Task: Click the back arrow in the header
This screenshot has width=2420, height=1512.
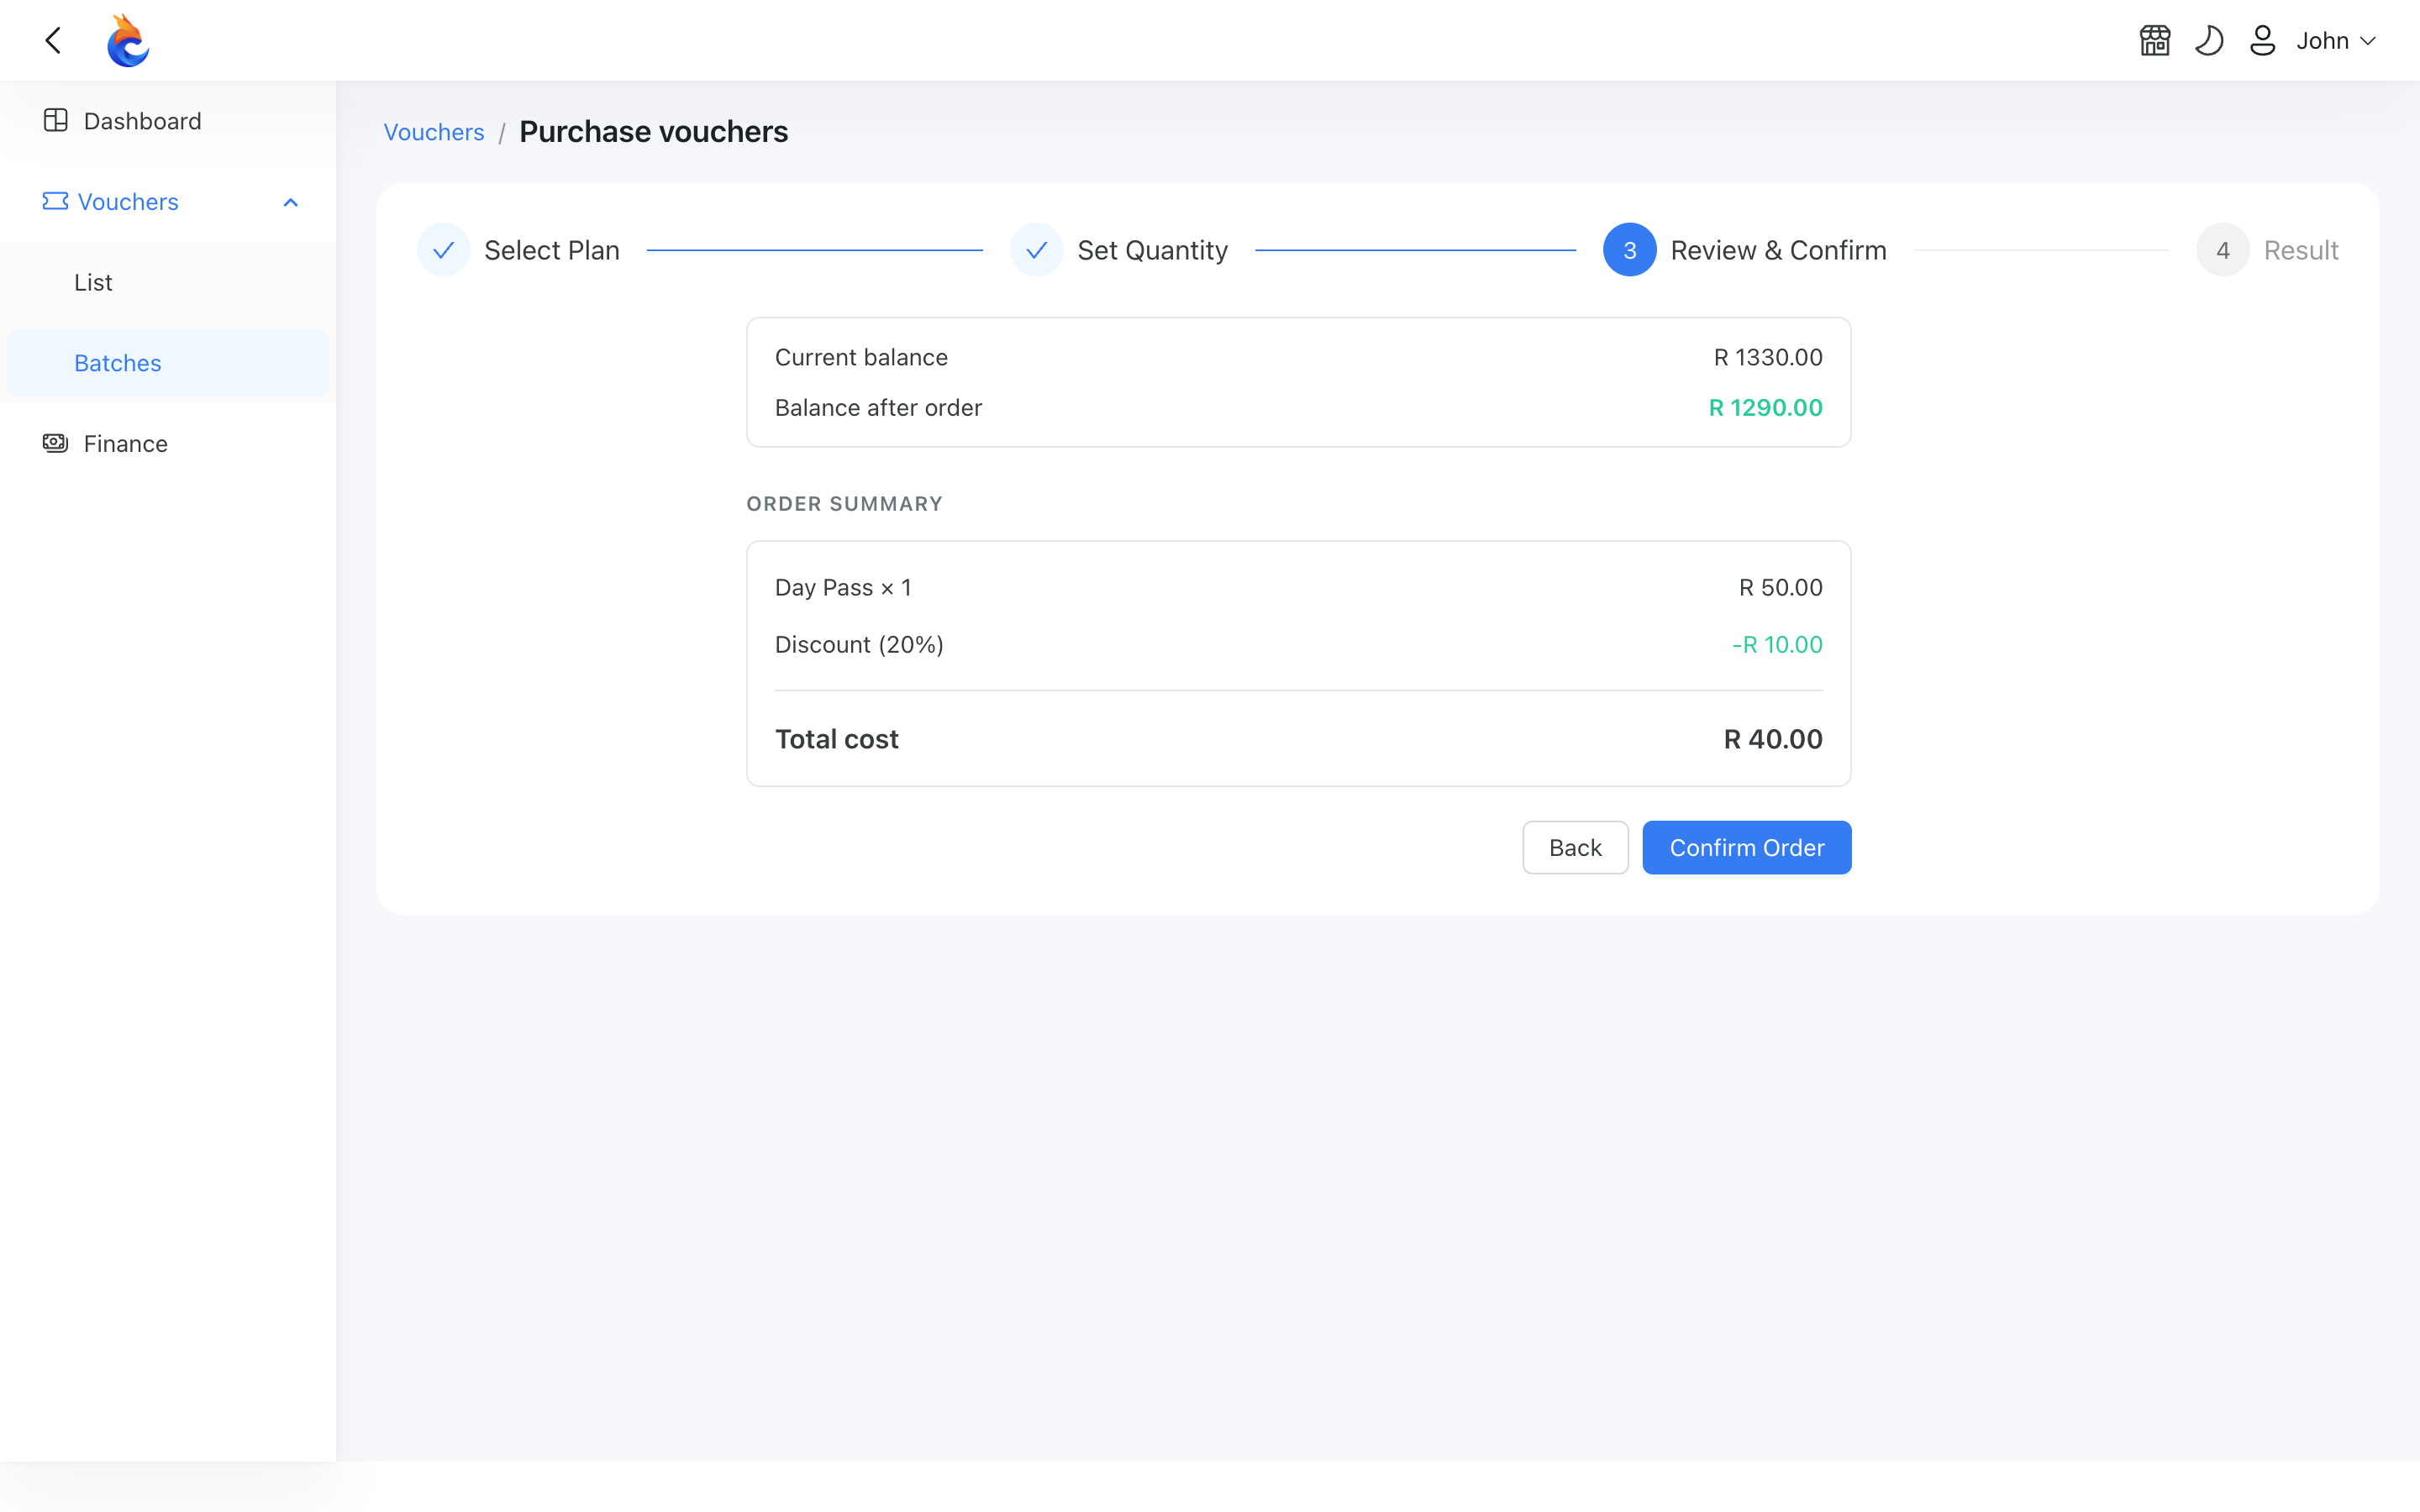Action: tap(54, 41)
